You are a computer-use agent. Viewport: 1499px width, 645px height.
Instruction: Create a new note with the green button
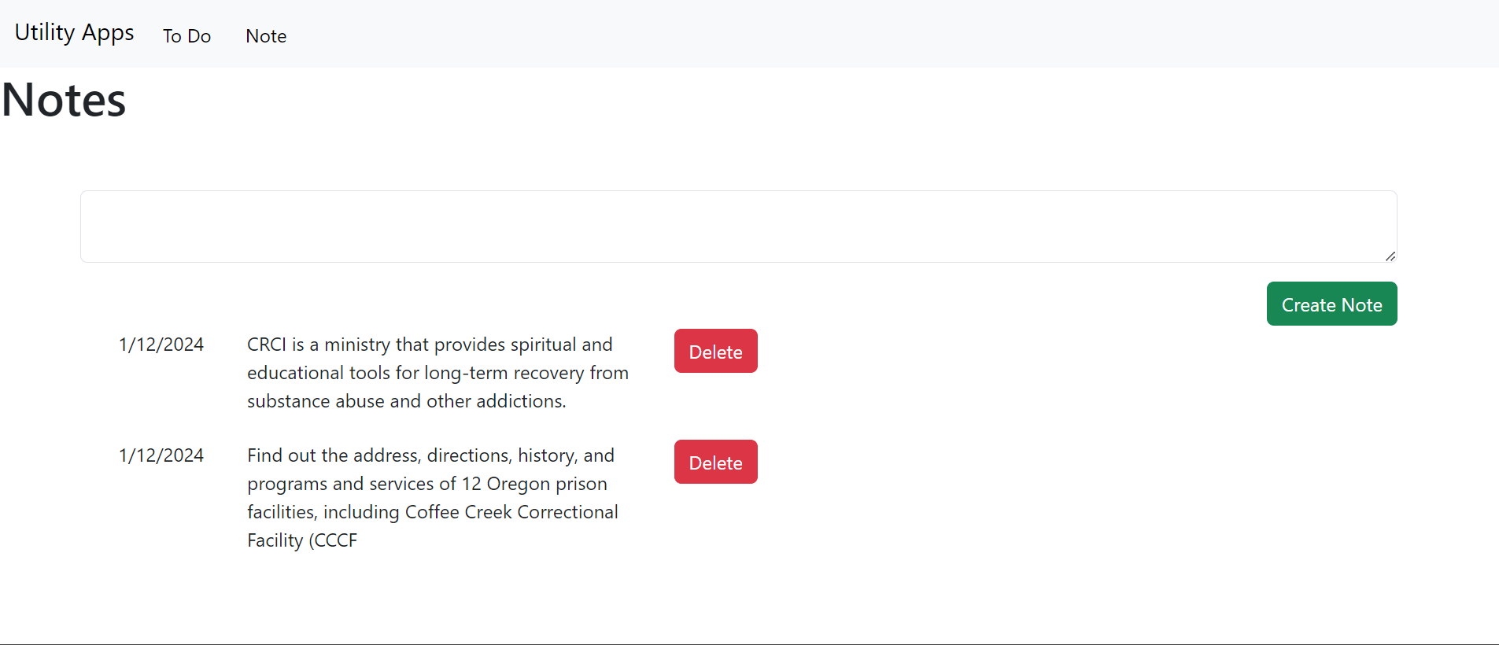[1331, 304]
